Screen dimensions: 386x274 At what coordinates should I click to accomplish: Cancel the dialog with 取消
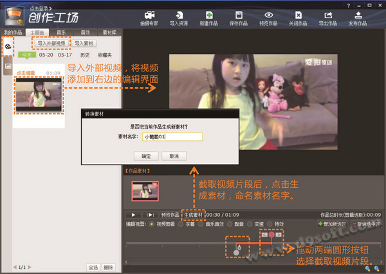(x=174, y=156)
